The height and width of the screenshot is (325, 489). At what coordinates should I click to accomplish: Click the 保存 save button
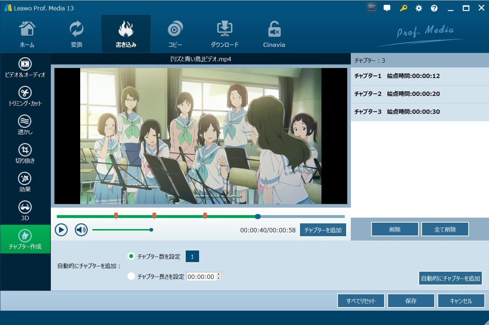pos(411,301)
